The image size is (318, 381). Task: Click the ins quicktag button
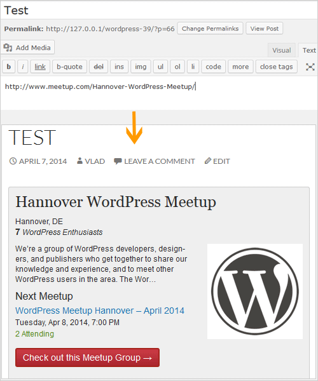(x=119, y=67)
